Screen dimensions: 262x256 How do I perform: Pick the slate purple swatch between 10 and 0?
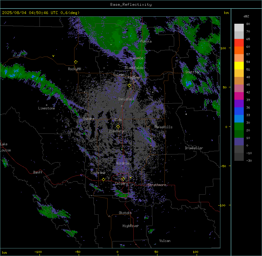coord(239,142)
